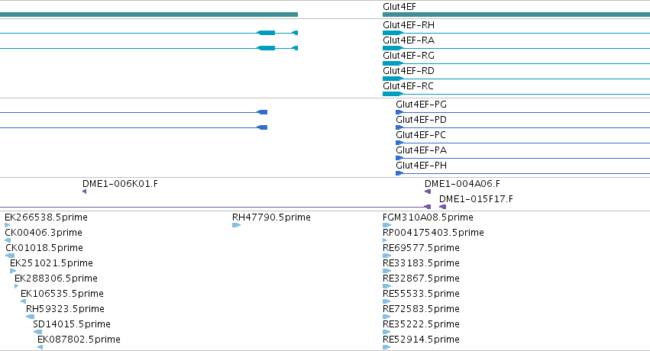Select the Glut4EF-PG protein label
The width and height of the screenshot is (650, 351).
click(x=421, y=105)
